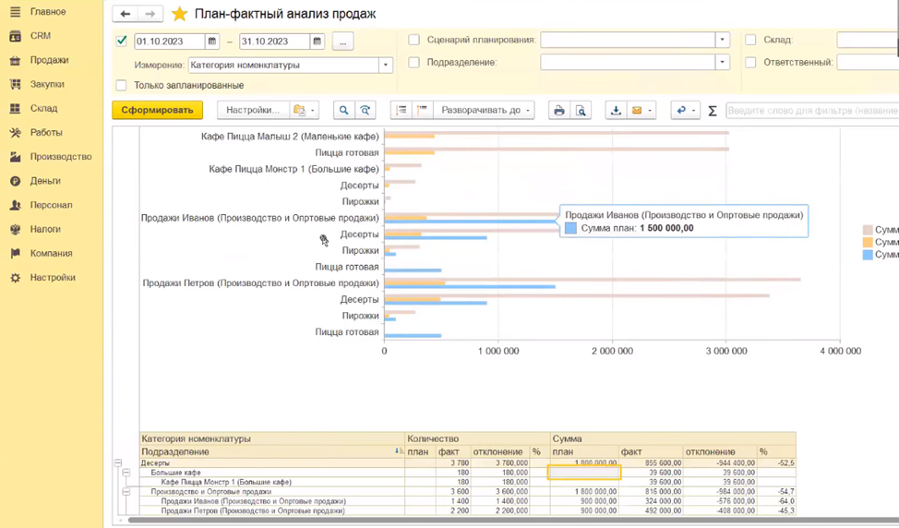Click the print report icon

[558, 111]
